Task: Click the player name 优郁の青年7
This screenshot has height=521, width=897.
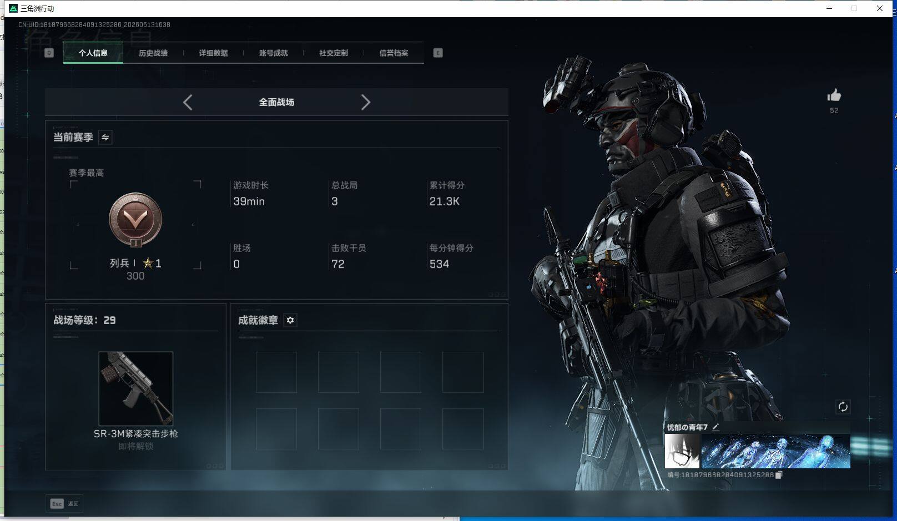Action: click(687, 427)
